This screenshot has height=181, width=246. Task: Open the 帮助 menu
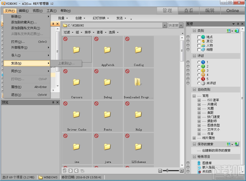click(x=65, y=11)
